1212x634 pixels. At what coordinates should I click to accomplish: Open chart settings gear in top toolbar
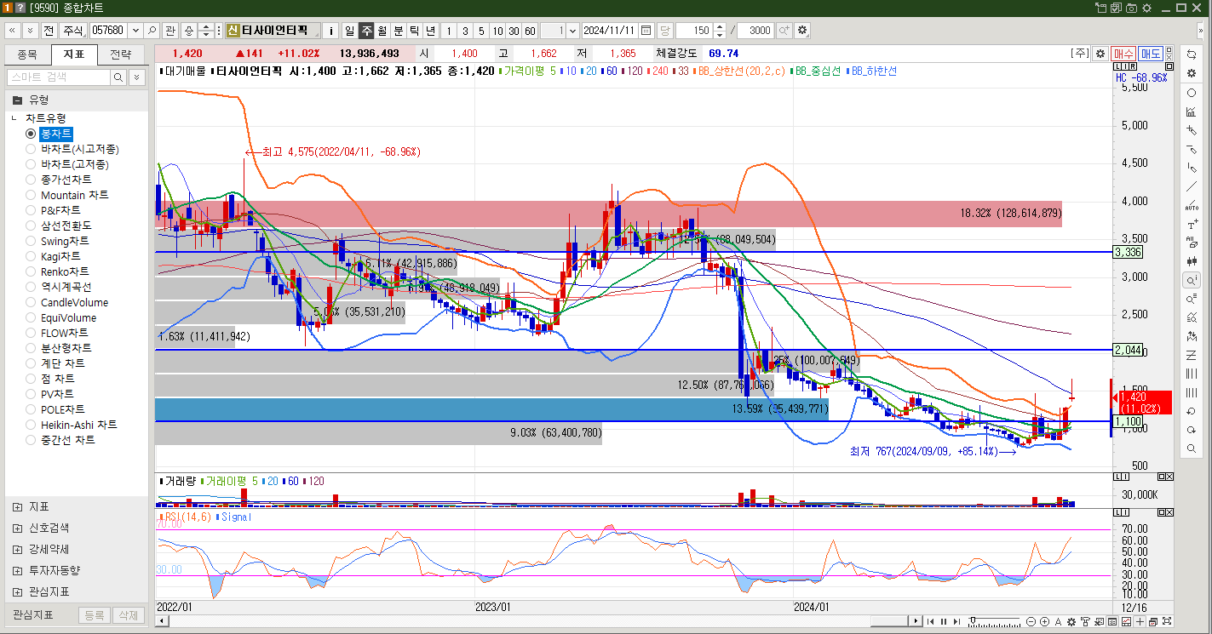tap(802, 31)
